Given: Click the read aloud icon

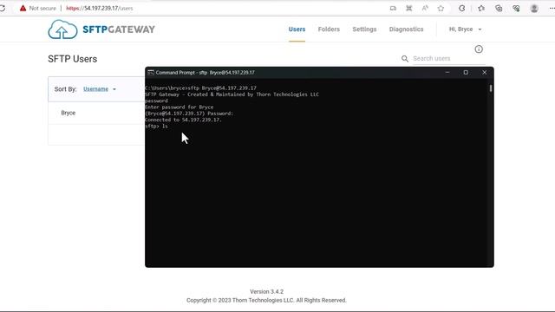Looking at the screenshot, I should point(425,8).
